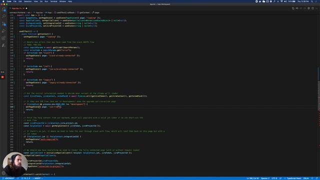Click the src breadcrumb segment
Screen dimensions: 320x180
coord(29,12)
